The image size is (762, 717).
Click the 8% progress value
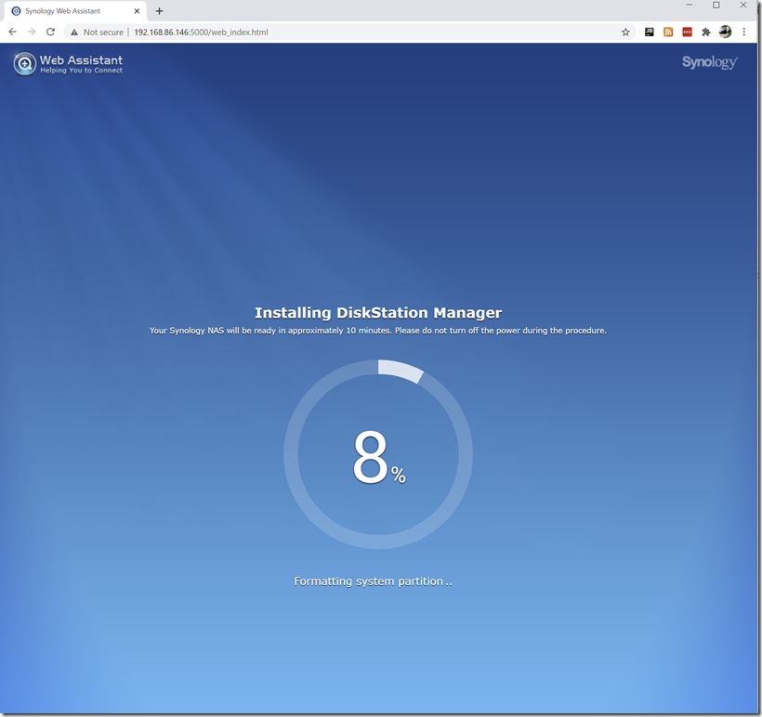coord(379,457)
